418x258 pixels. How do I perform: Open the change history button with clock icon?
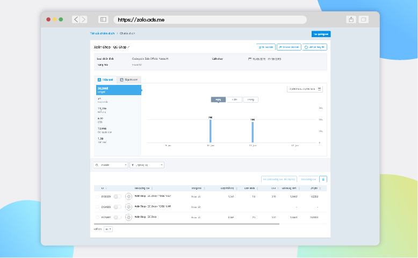314,47
